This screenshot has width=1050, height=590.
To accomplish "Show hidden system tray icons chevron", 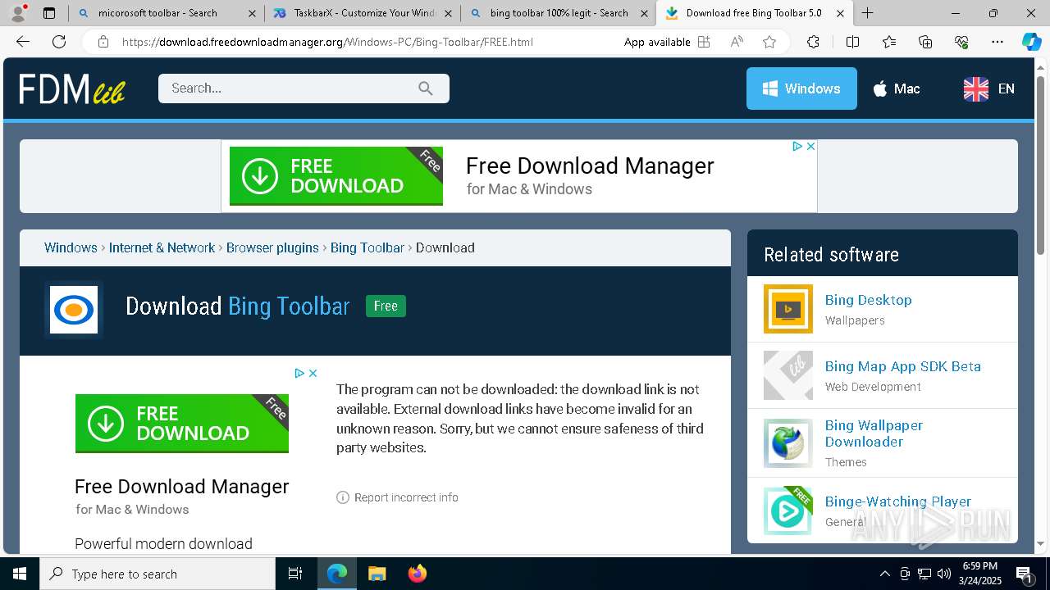I will pyautogui.click(x=884, y=574).
